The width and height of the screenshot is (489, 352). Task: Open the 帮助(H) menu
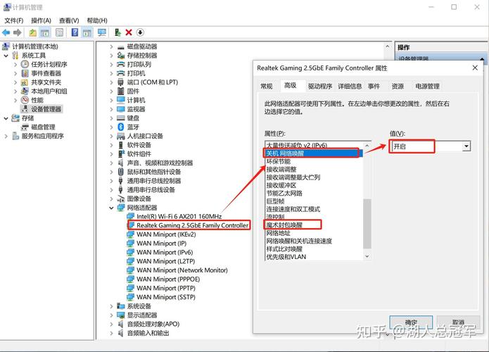pos(97,20)
